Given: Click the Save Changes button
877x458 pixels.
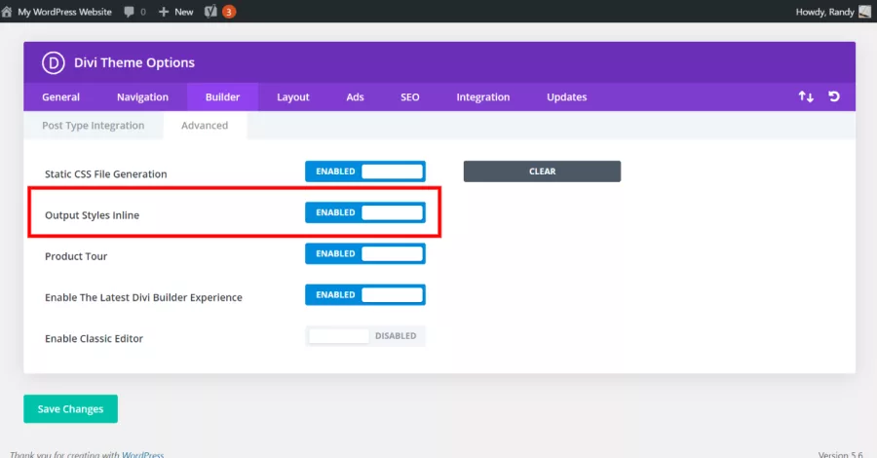Looking at the screenshot, I should point(70,408).
